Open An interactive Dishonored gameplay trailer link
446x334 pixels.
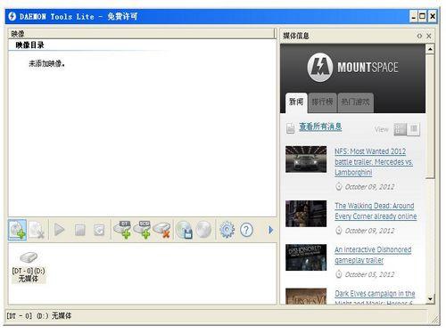click(x=373, y=255)
